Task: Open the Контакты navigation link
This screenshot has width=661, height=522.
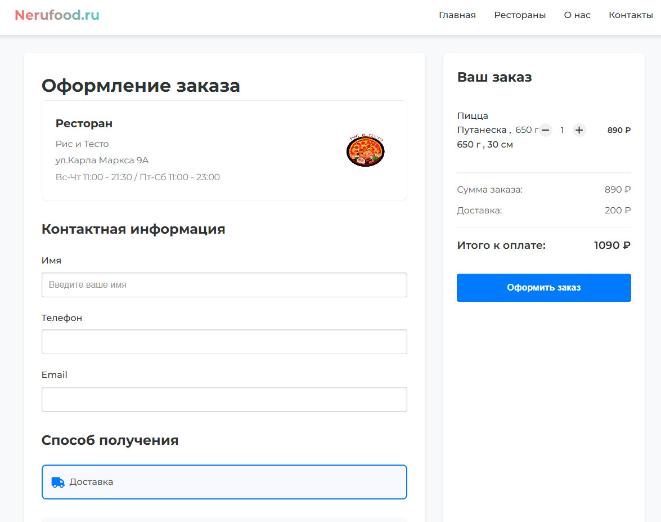Action: click(x=631, y=15)
